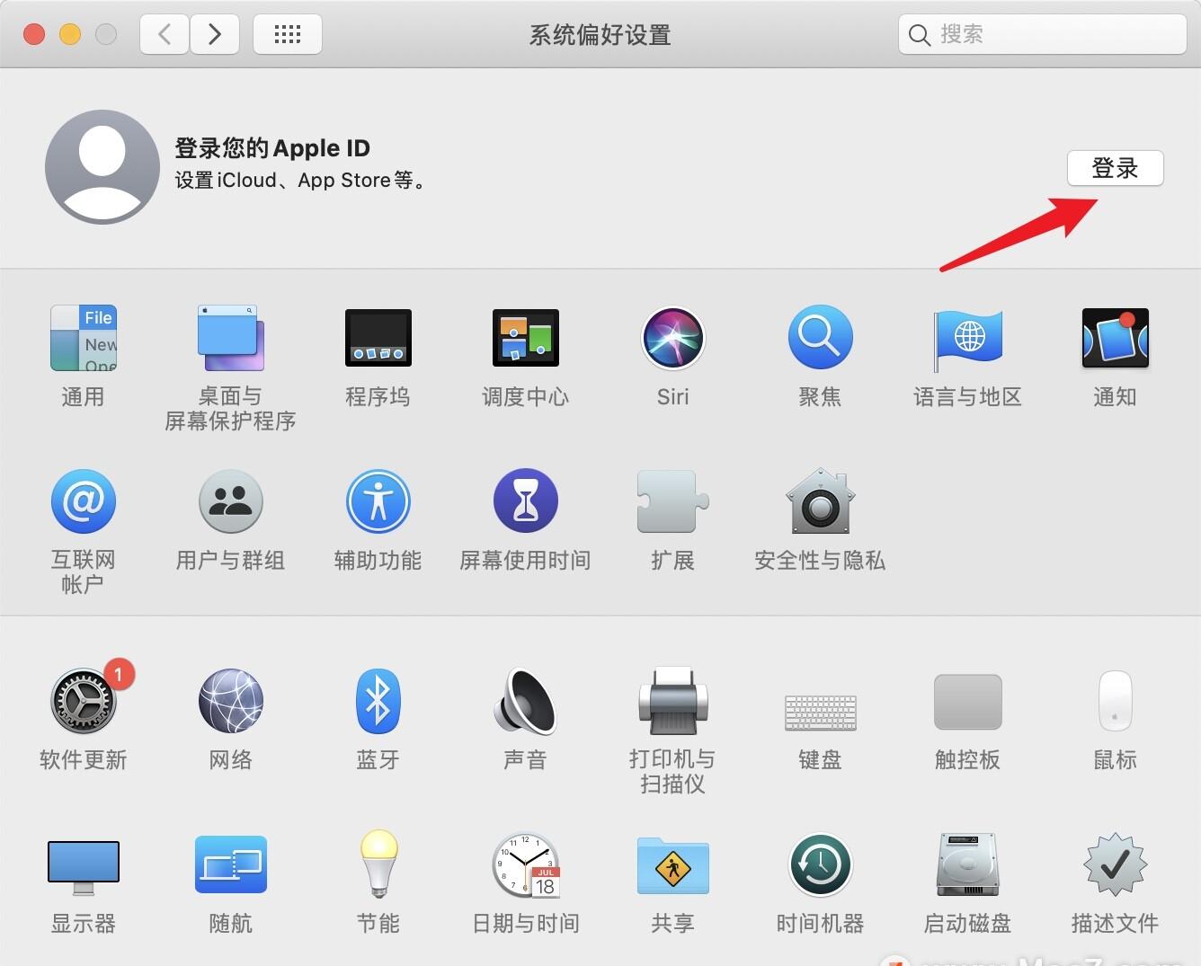
Task: Open 桌面与屏幕保护程序 preferences
Action: (x=230, y=339)
